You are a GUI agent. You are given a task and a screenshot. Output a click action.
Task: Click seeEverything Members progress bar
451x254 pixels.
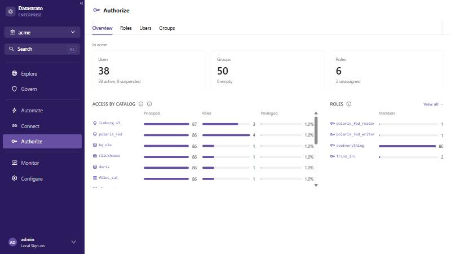coord(408,146)
